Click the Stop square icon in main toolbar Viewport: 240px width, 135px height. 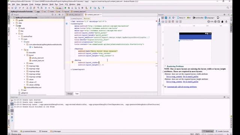82,8
